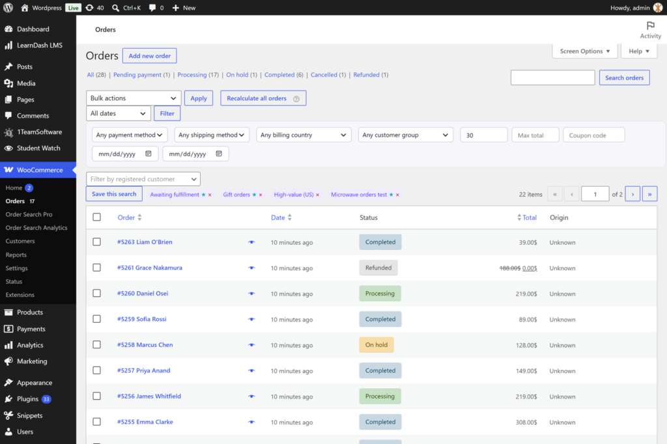Screen dimensions: 667x444
Task: Click the comments bubble in admin bar
Action: pyautogui.click(x=152, y=8)
